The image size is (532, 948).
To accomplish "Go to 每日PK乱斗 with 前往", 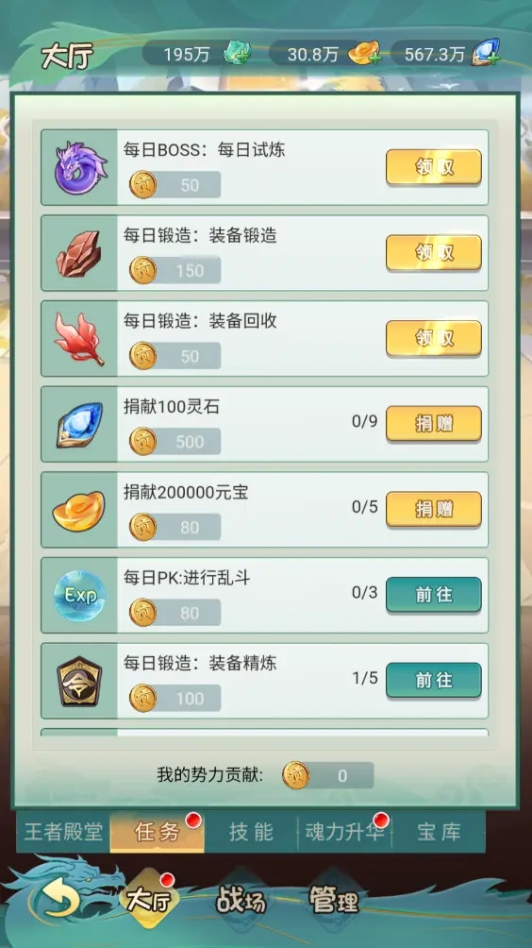I will click(434, 594).
